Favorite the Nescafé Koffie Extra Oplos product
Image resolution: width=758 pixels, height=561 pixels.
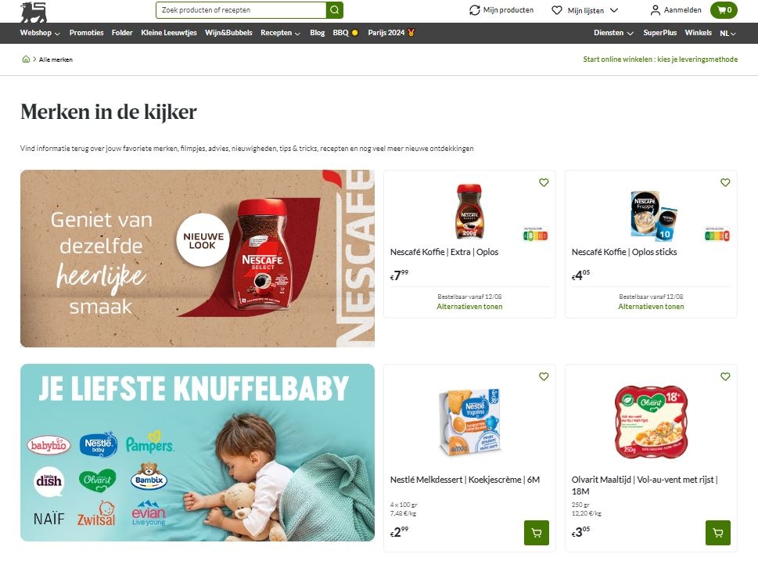544,182
